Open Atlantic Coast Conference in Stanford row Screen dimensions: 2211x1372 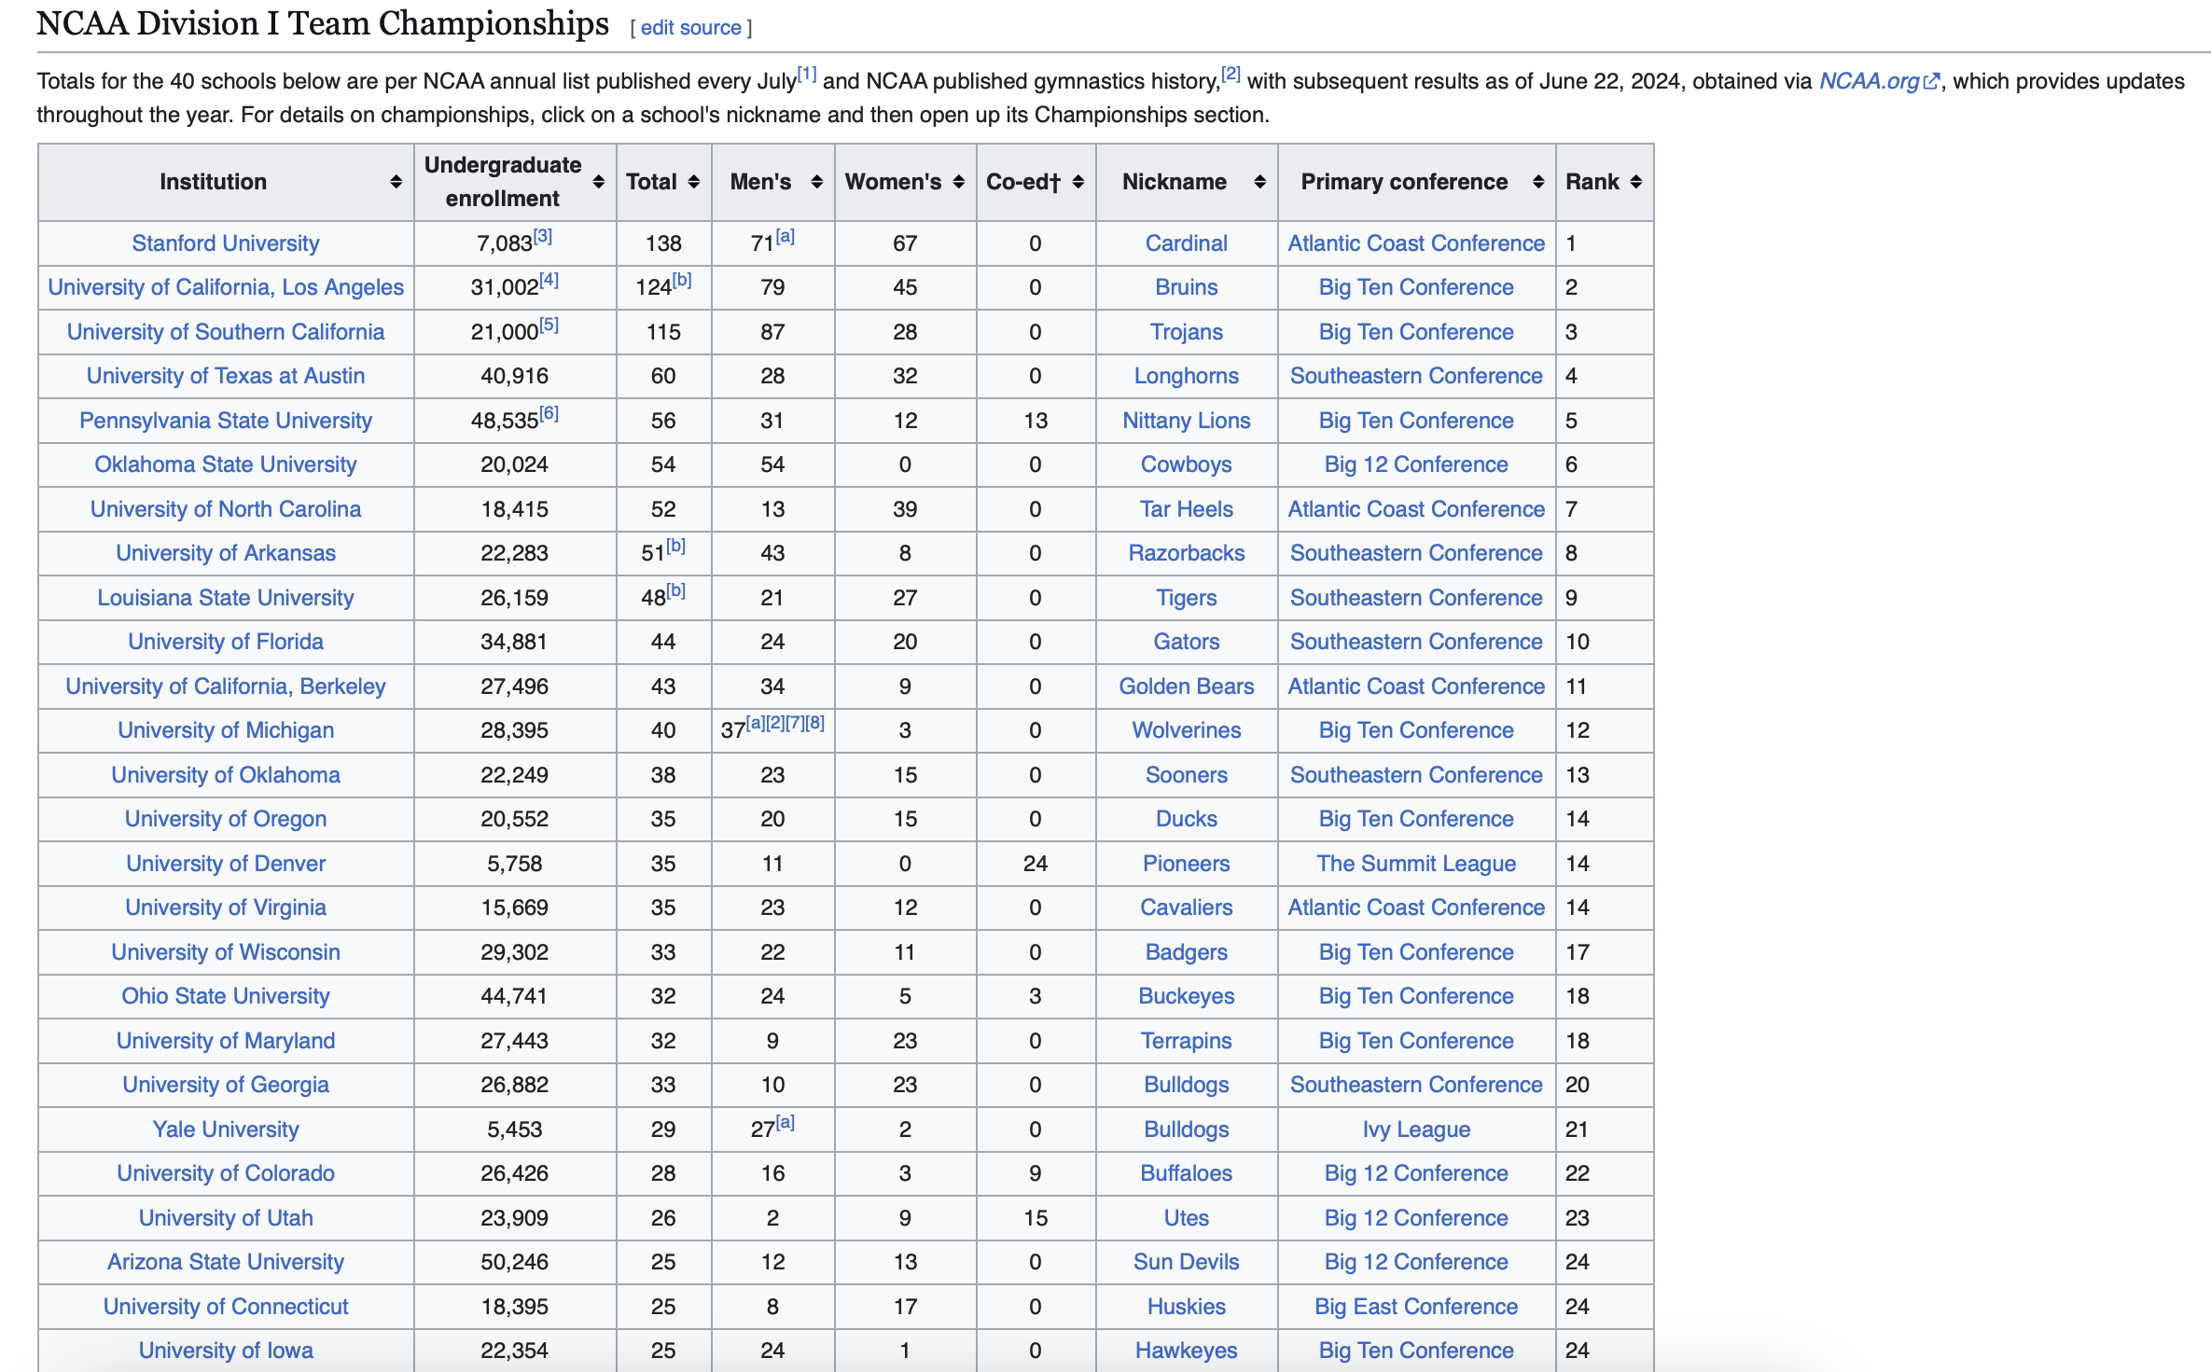(x=1416, y=243)
